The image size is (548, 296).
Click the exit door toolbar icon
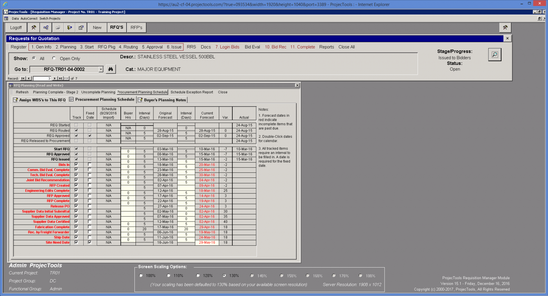click(69, 27)
